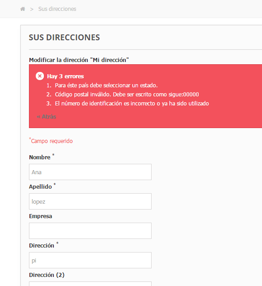Viewport: 262px width, 286px height.
Task: Click the 'Apellido' field label
Action: click(x=40, y=187)
